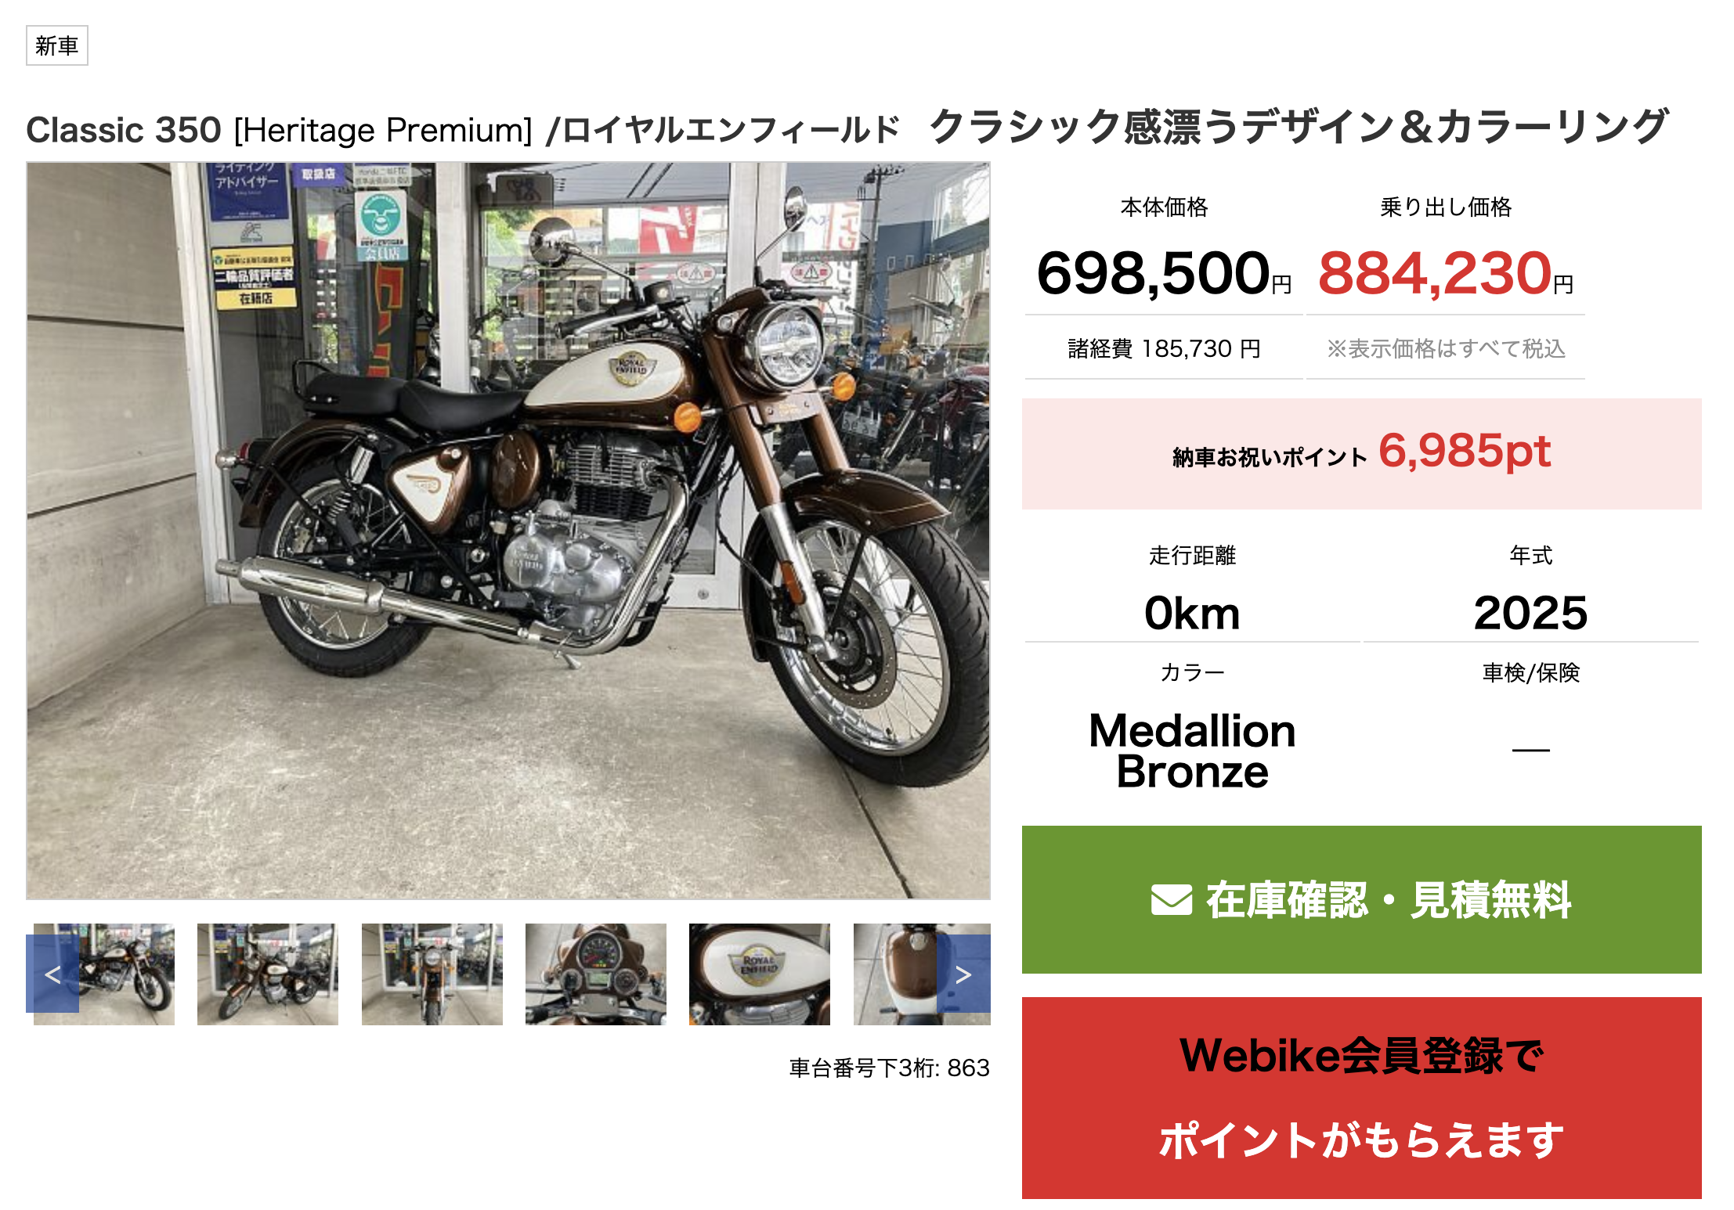The height and width of the screenshot is (1210, 1734).
Task: Click the 698,500円 base price
Action: (1165, 273)
